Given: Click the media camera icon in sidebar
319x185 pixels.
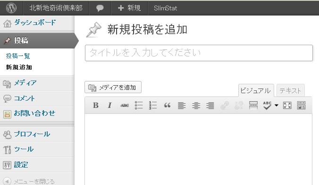Looking at the screenshot, I should point(7,84).
